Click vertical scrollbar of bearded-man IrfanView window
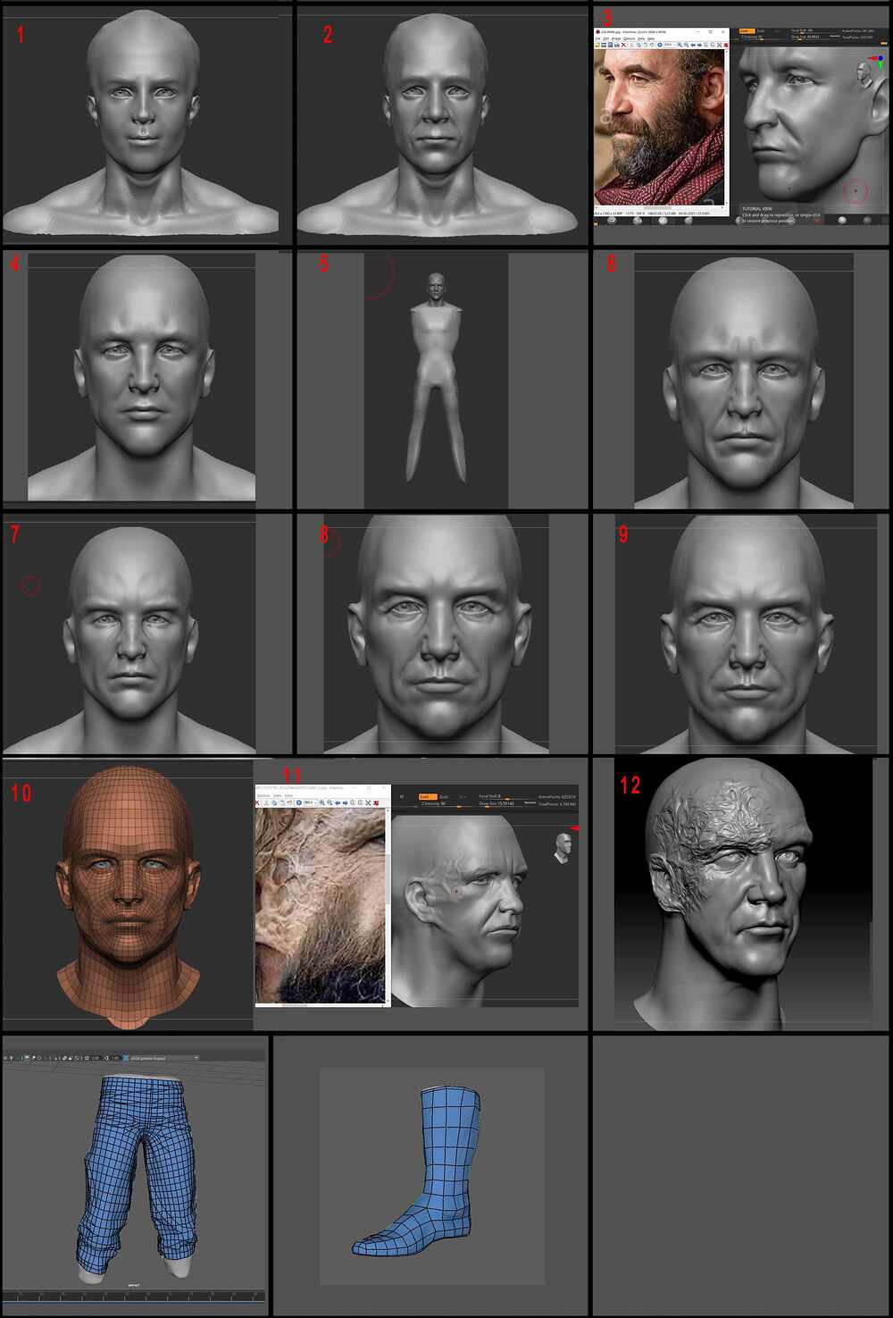This screenshot has width=893, height=1318. [x=725, y=127]
